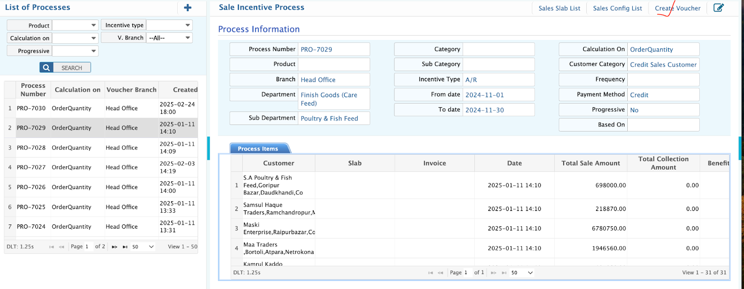Open the Progressive filter dropdown

coord(75,51)
